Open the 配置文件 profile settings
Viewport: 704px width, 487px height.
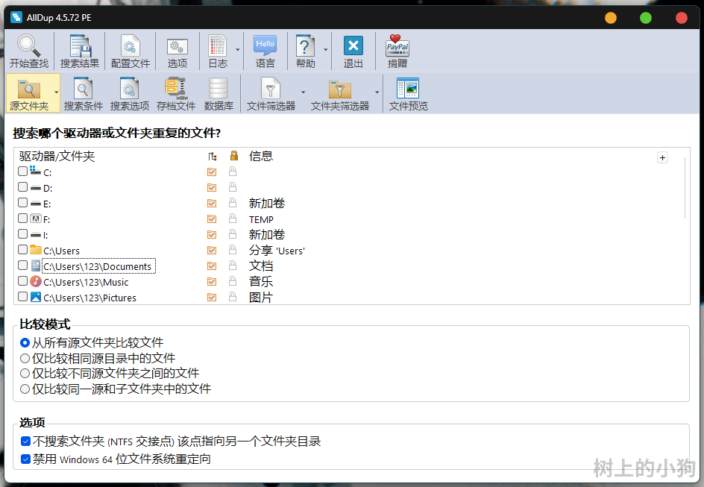[131, 51]
